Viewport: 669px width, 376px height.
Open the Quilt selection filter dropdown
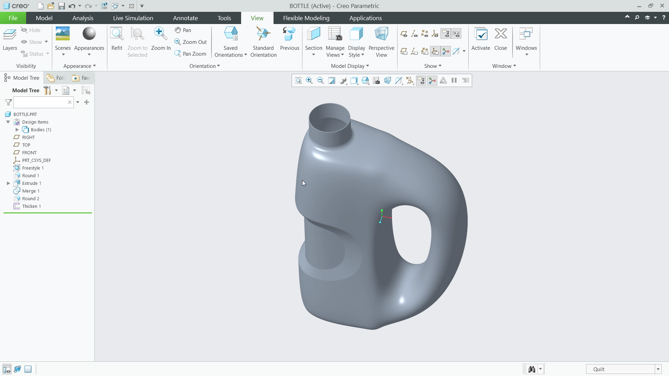pos(658,369)
